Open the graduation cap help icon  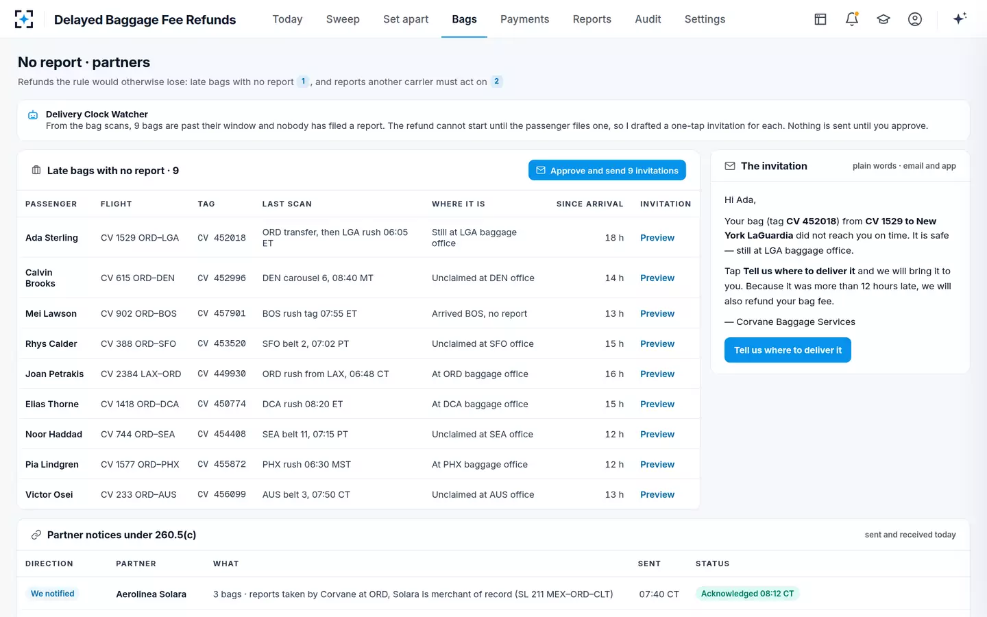884,19
